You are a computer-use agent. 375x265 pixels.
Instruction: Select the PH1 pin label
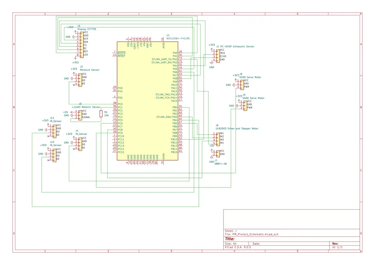click(120, 91)
